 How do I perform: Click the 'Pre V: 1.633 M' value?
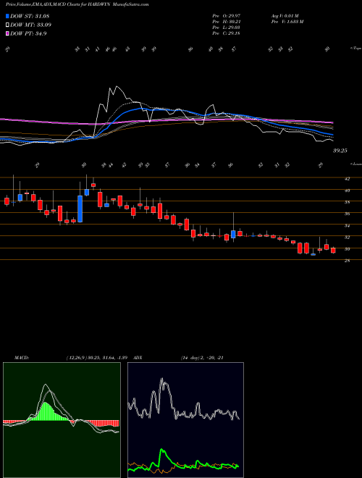point(287,22)
